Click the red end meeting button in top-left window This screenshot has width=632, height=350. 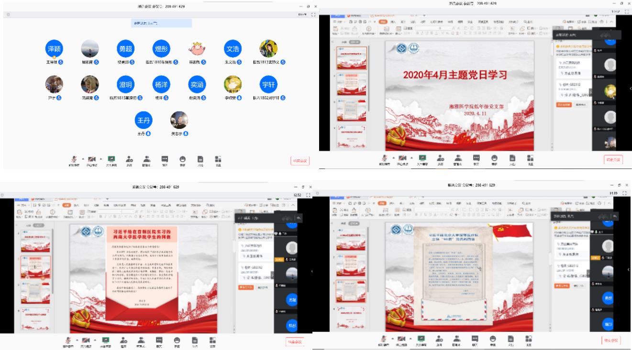[299, 161]
